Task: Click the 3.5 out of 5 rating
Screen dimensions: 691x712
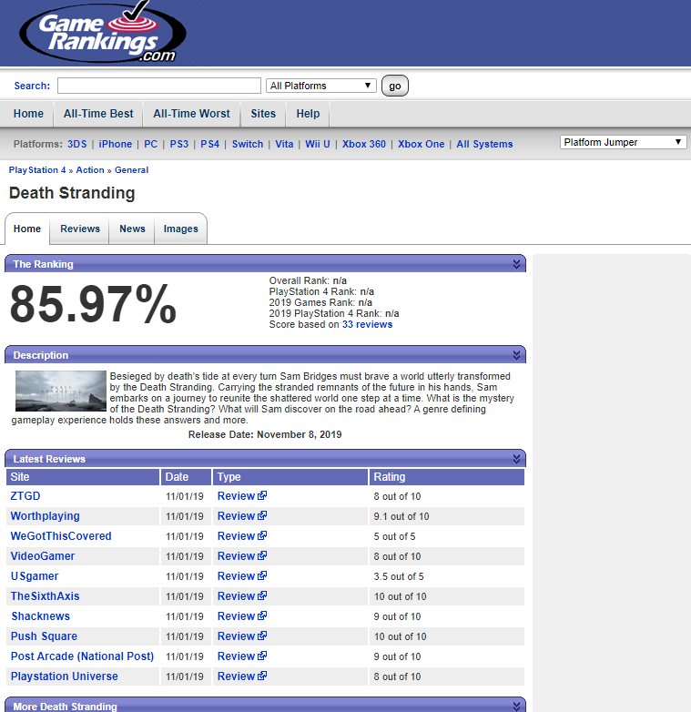Action: click(x=399, y=576)
